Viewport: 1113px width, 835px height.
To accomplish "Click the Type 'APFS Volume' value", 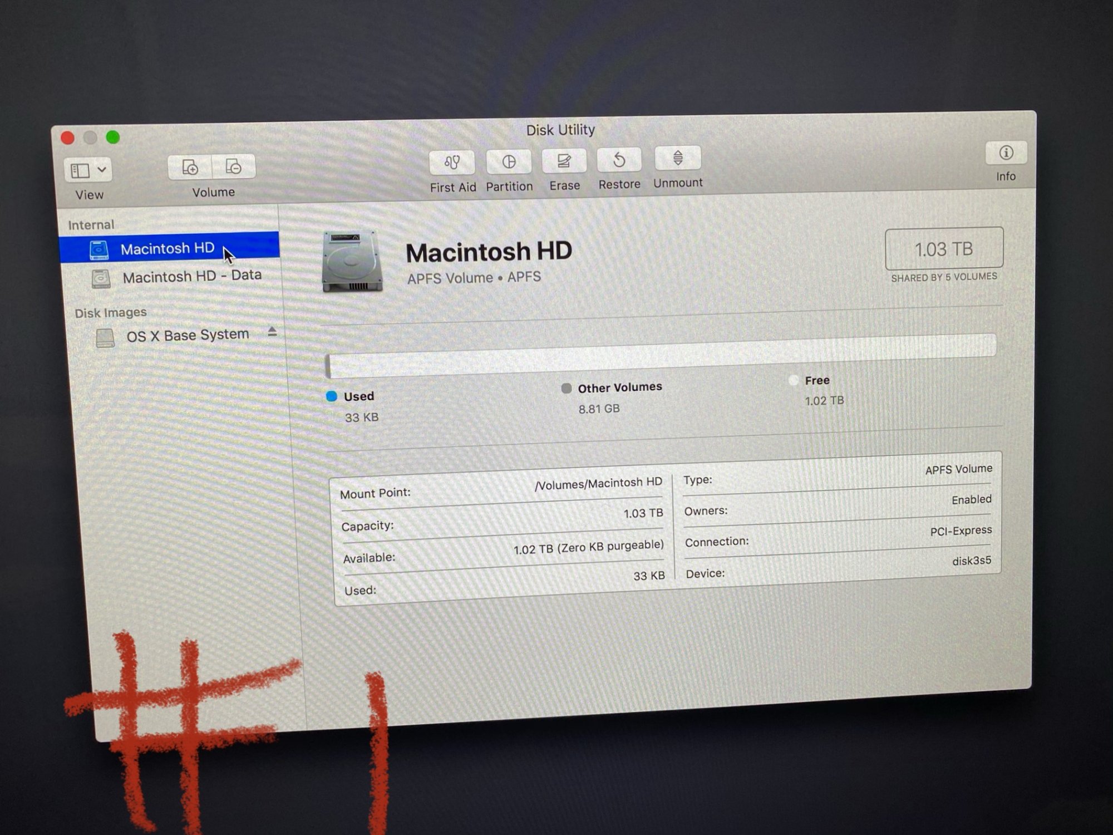I will [958, 470].
